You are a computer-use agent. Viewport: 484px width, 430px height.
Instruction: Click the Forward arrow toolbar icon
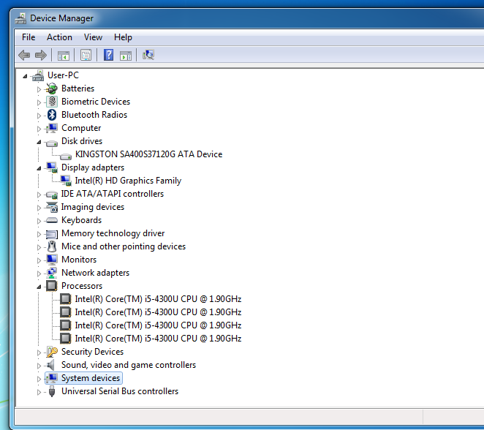(41, 56)
